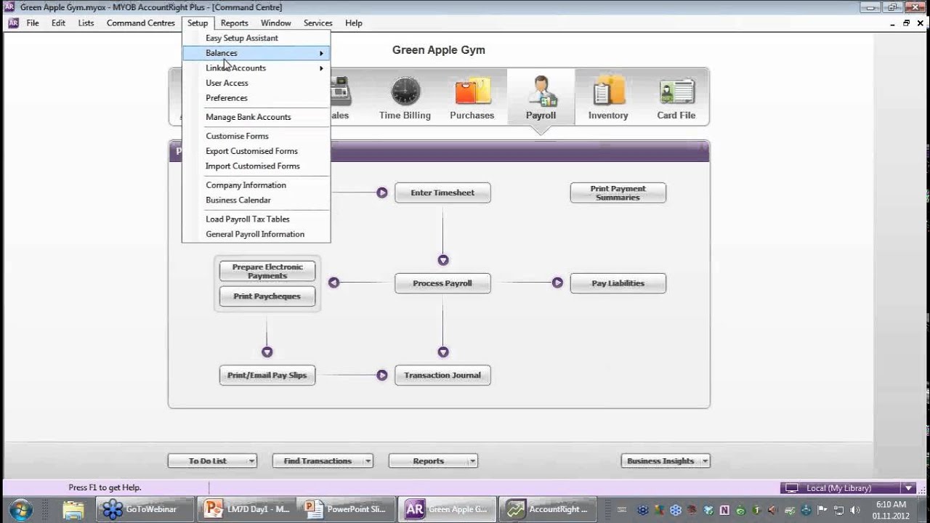Expand the To Do List dropdown arrow

click(251, 461)
